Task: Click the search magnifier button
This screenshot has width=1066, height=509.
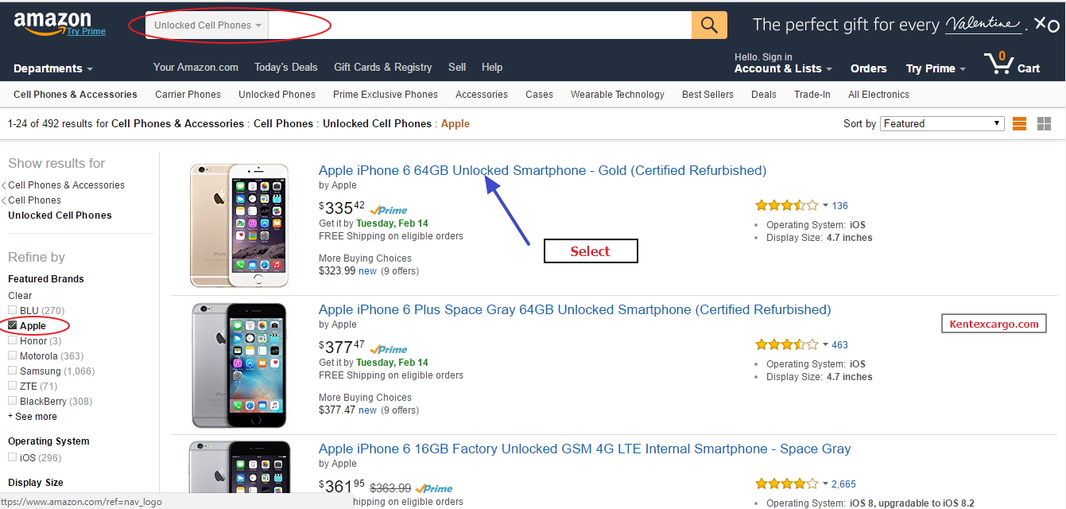Action: coord(708,25)
